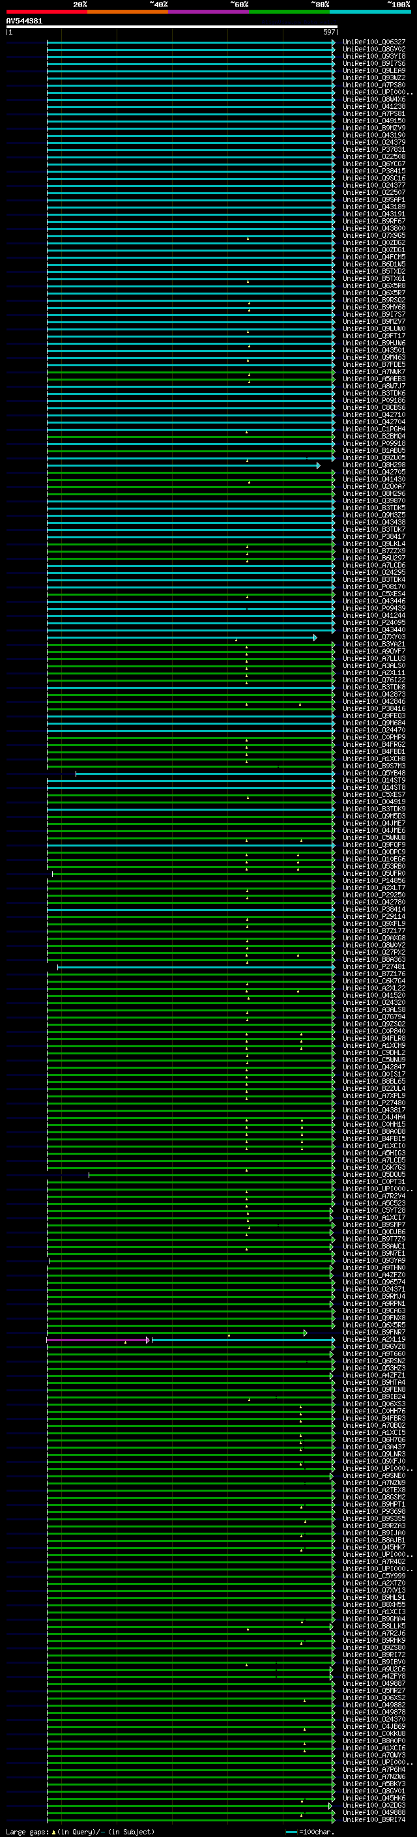Select the UniRef100_Q9FEN8 label
This screenshot has width=417, height=1837.
point(374,1390)
